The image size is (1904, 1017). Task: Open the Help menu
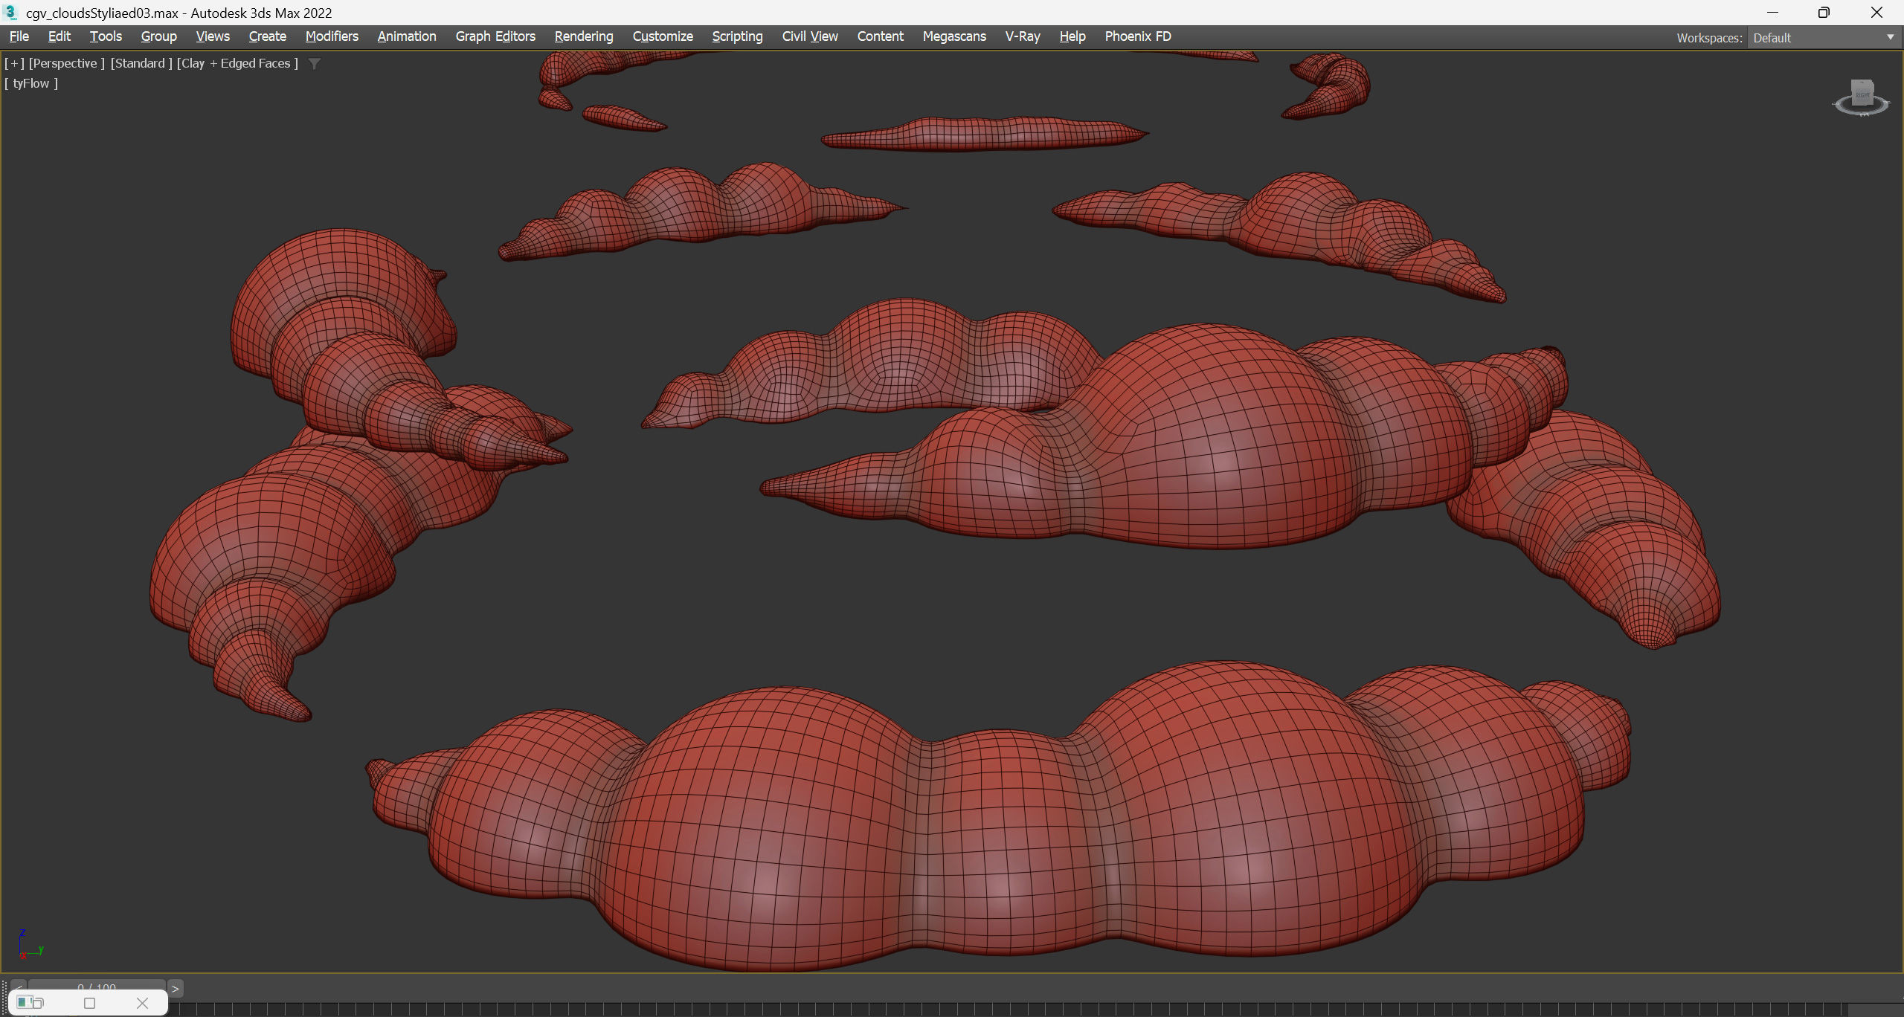(1072, 36)
